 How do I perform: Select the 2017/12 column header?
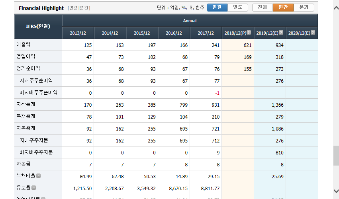tap(206, 33)
